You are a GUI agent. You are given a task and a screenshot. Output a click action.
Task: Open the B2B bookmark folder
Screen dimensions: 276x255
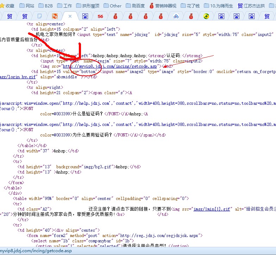[x=45, y=6]
